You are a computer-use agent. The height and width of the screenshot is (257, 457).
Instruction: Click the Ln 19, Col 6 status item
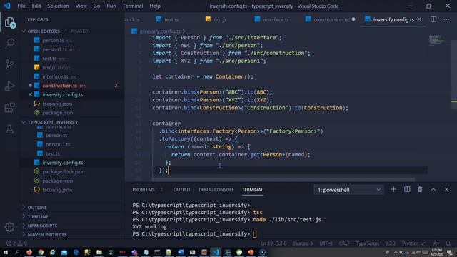pos(273,243)
